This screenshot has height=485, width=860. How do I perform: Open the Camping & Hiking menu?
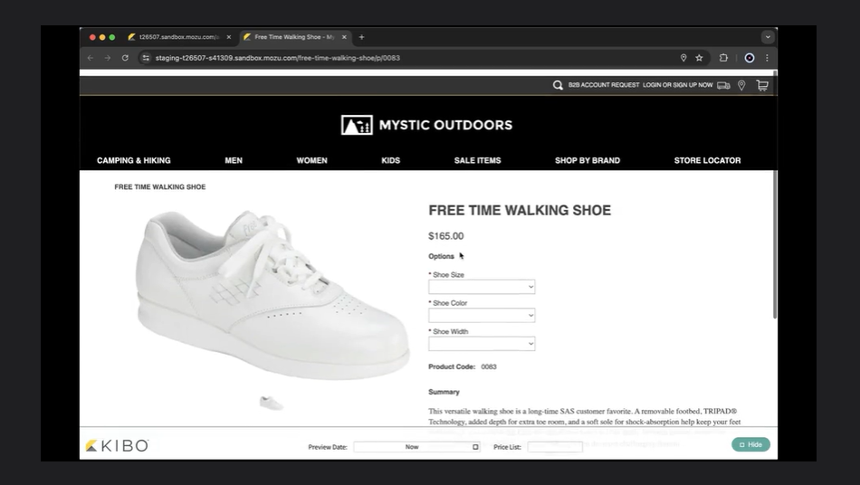pyautogui.click(x=134, y=160)
